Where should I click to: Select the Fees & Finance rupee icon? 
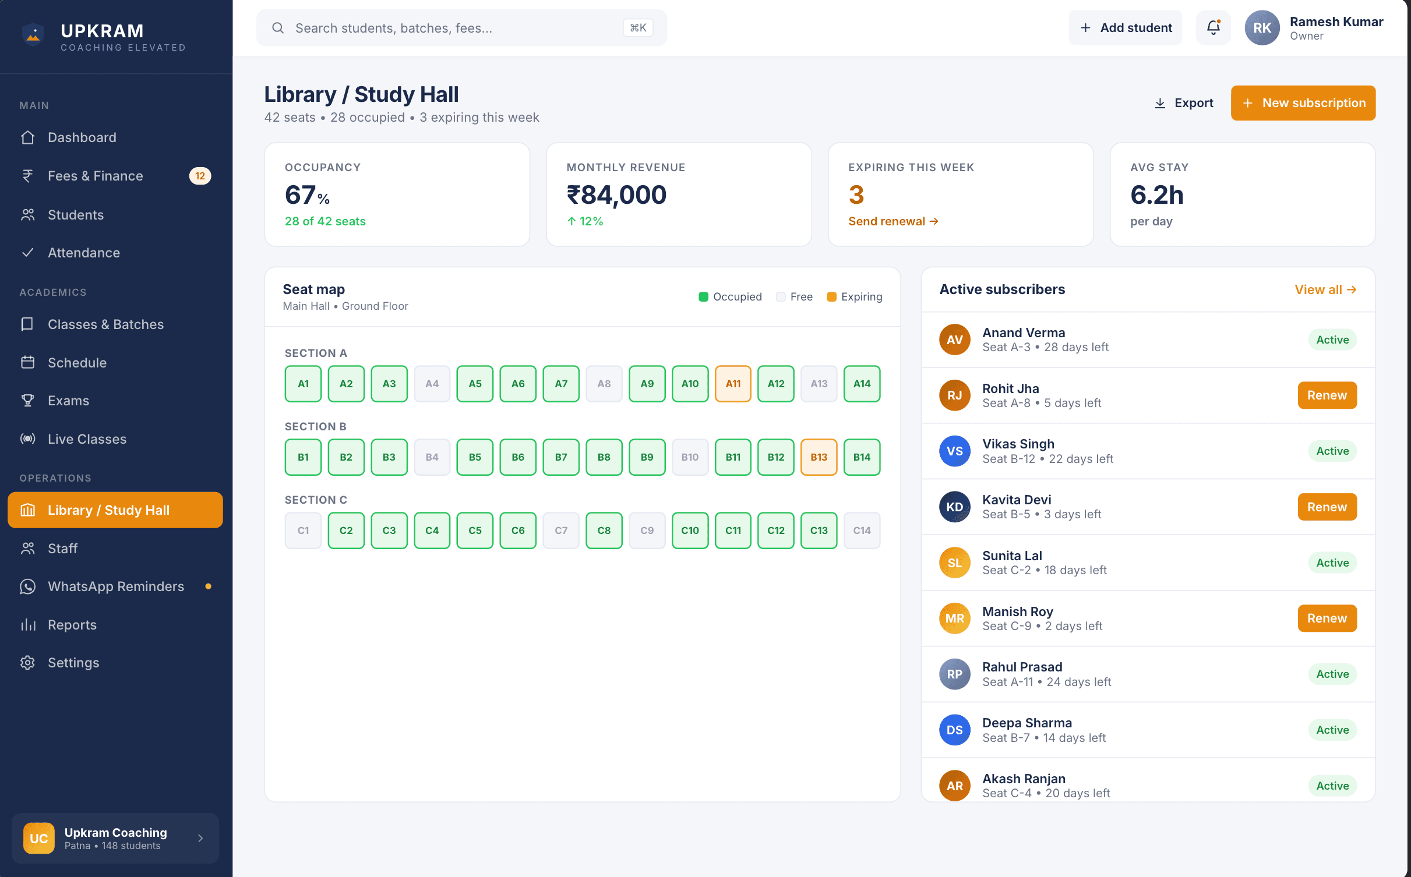[27, 176]
